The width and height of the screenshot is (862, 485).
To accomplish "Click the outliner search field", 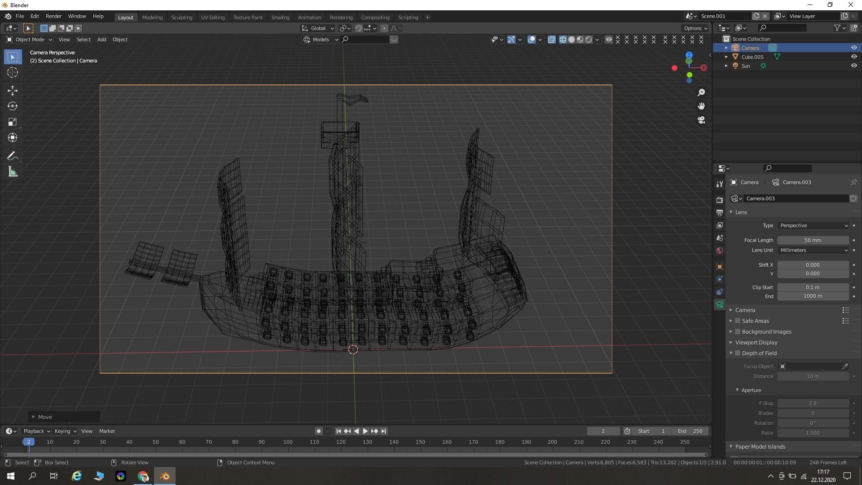I will point(782,28).
